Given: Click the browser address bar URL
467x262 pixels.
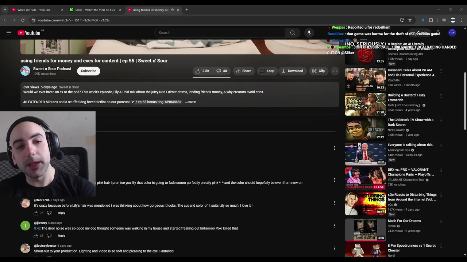Looking at the screenshot, I should 74,20.
